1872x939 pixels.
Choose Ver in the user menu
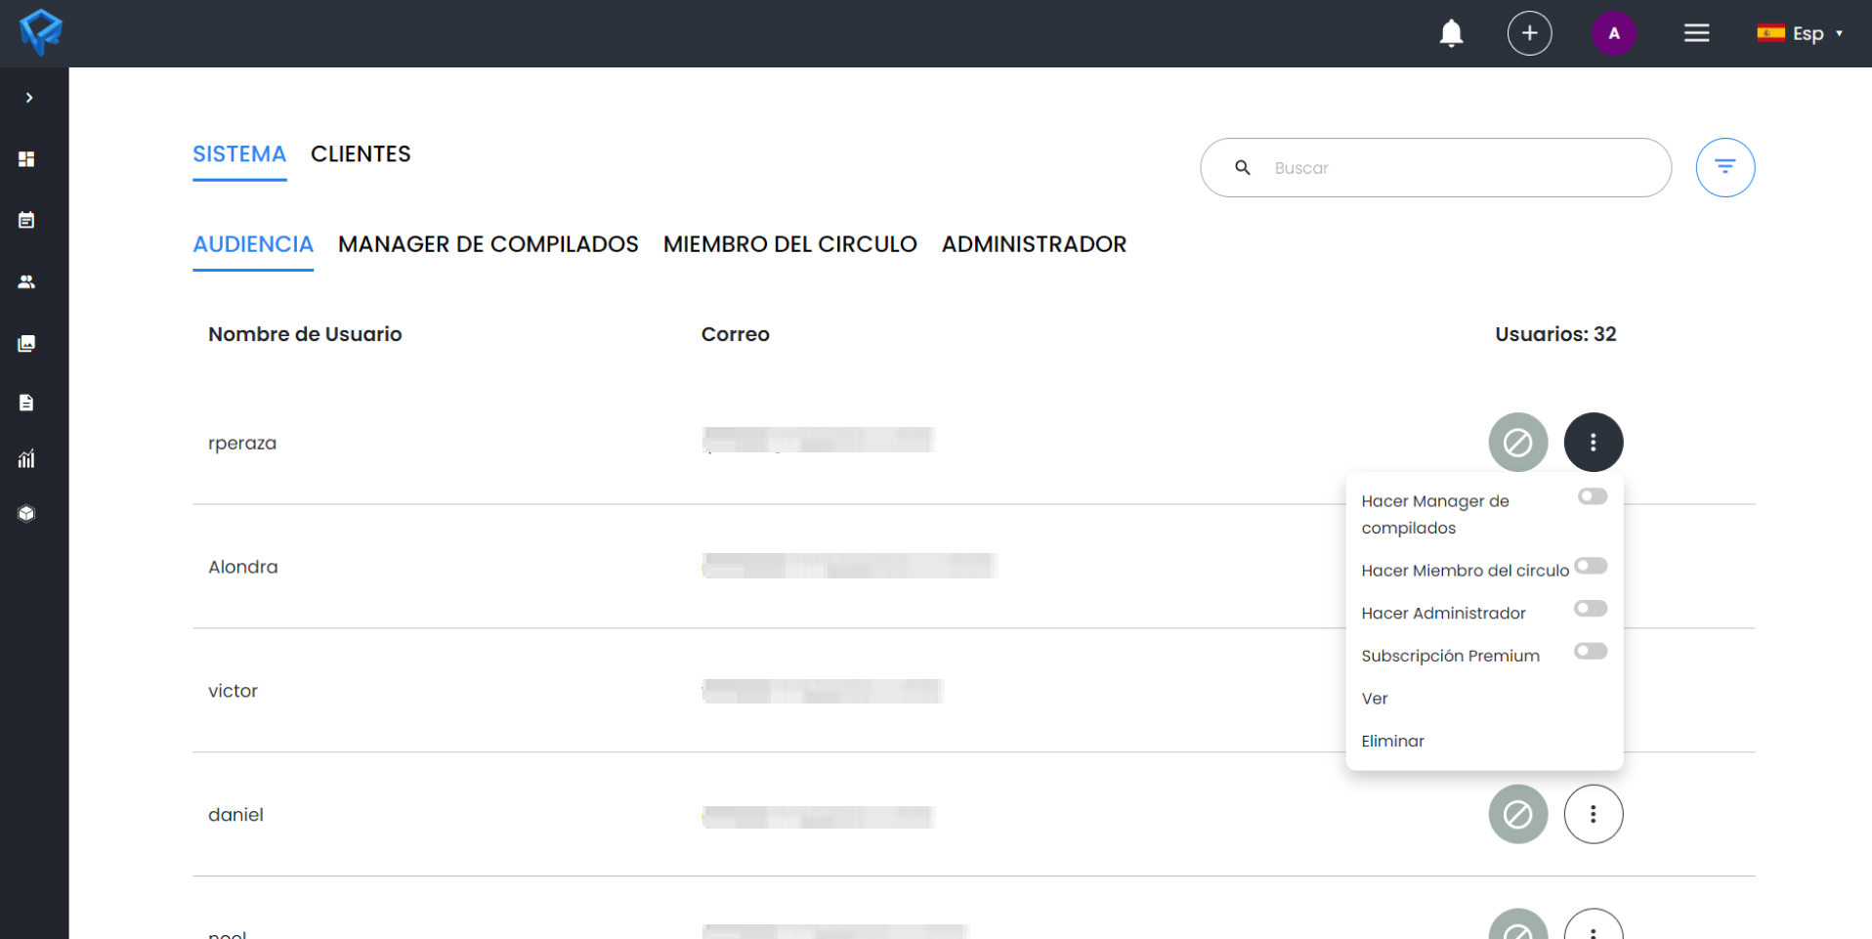coord(1374,699)
